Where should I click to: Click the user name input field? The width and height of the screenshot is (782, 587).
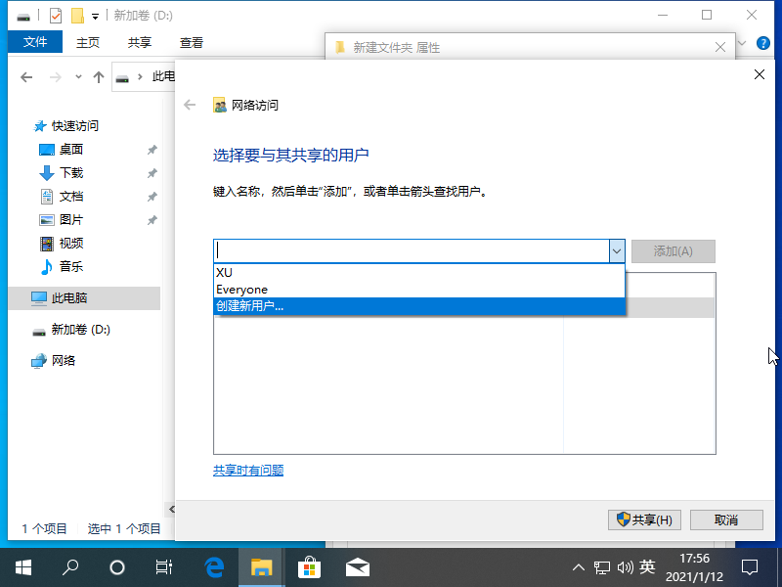(x=411, y=251)
